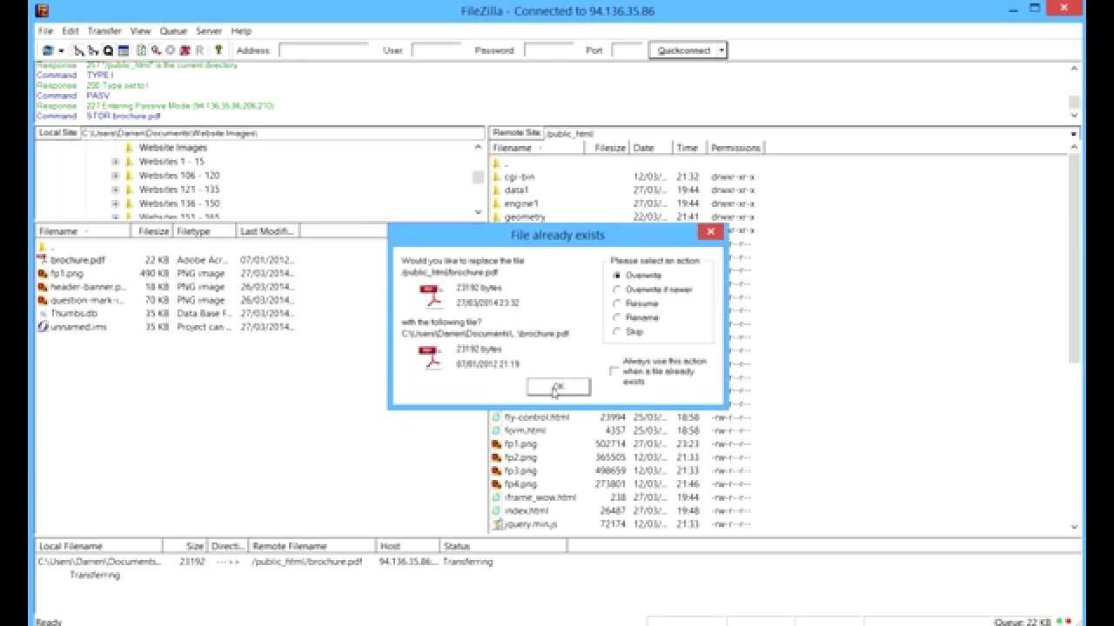This screenshot has width=1114, height=626.
Task: Expand the Websites 106 - 120 tree node
Action: [x=115, y=176]
